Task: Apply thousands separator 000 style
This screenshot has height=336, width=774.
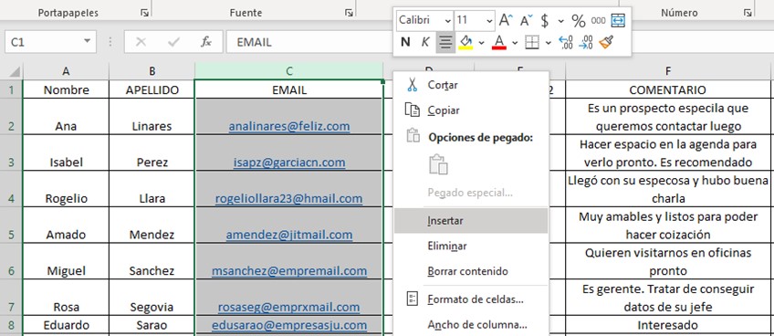Action: pyautogui.click(x=598, y=21)
